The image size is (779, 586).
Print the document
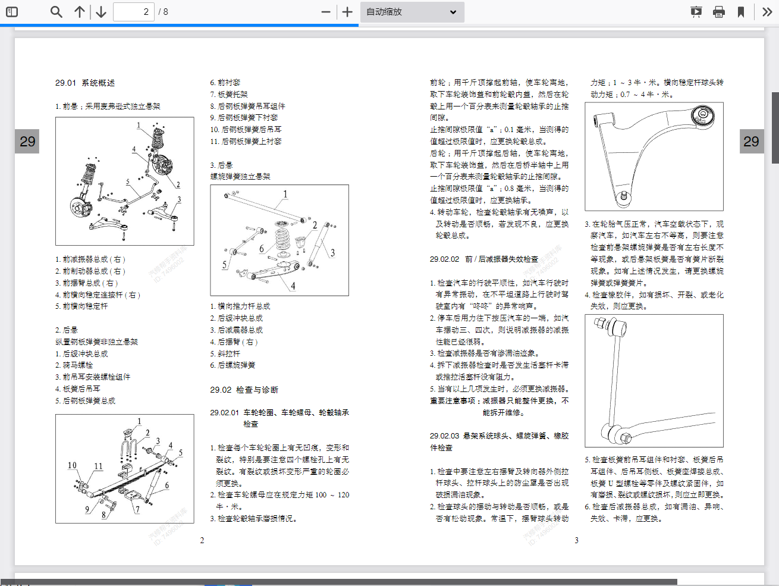pyautogui.click(x=719, y=12)
